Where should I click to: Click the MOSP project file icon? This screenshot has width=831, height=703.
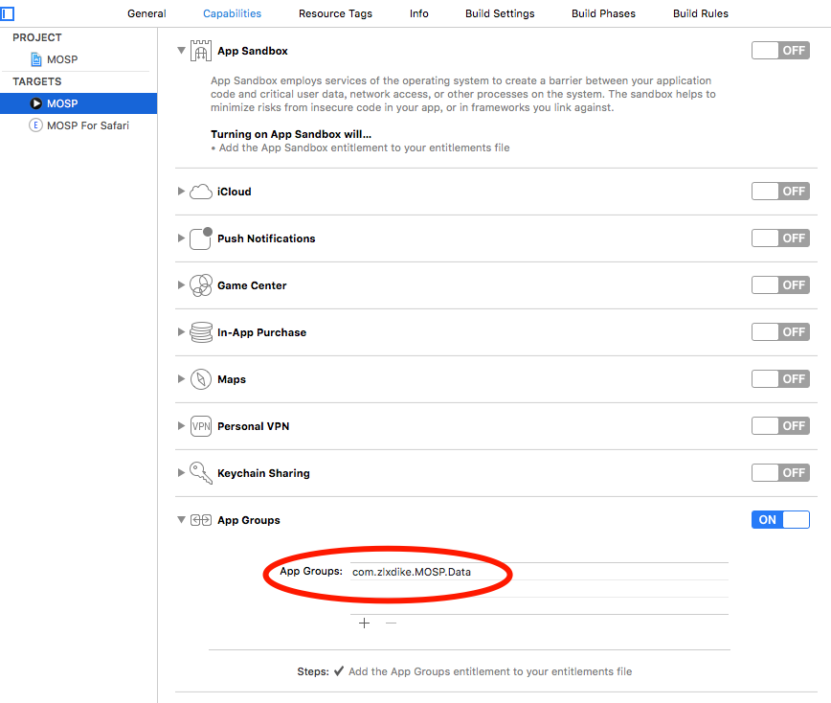(x=36, y=59)
